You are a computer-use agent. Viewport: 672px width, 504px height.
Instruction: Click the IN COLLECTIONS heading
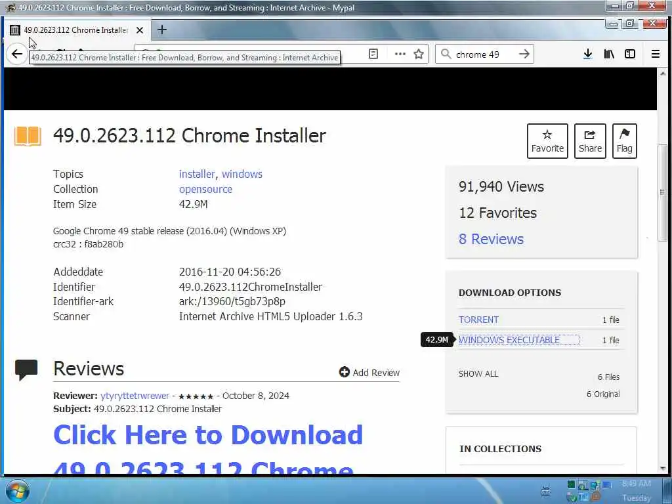[500, 449]
